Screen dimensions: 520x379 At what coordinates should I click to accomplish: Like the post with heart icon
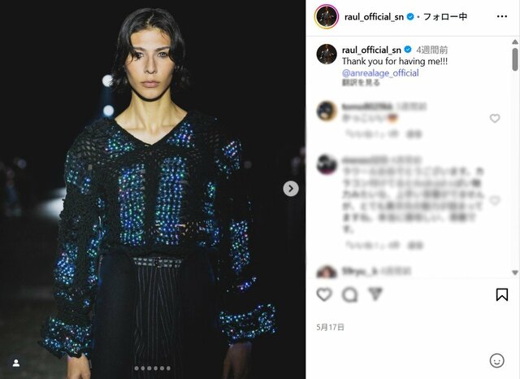324,294
